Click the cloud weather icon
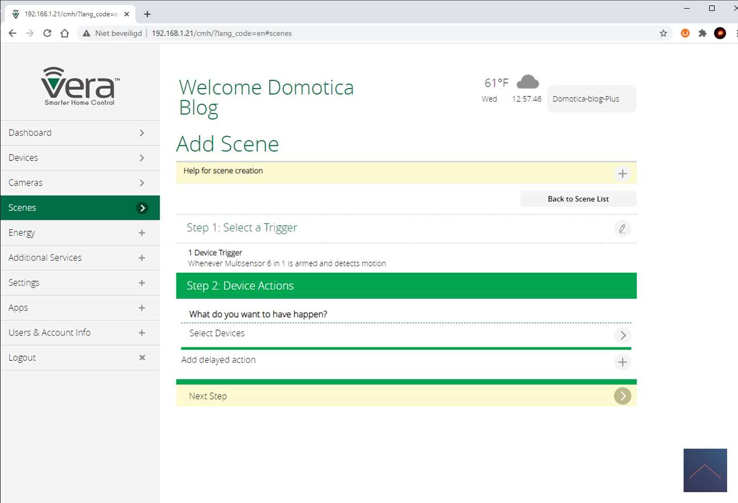Viewport: 738px width, 503px height. click(527, 82)
